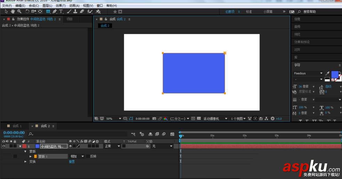The image size is (342, 179).
Task: Expand the 变换 transform properties
Action: tap(25, 162)
